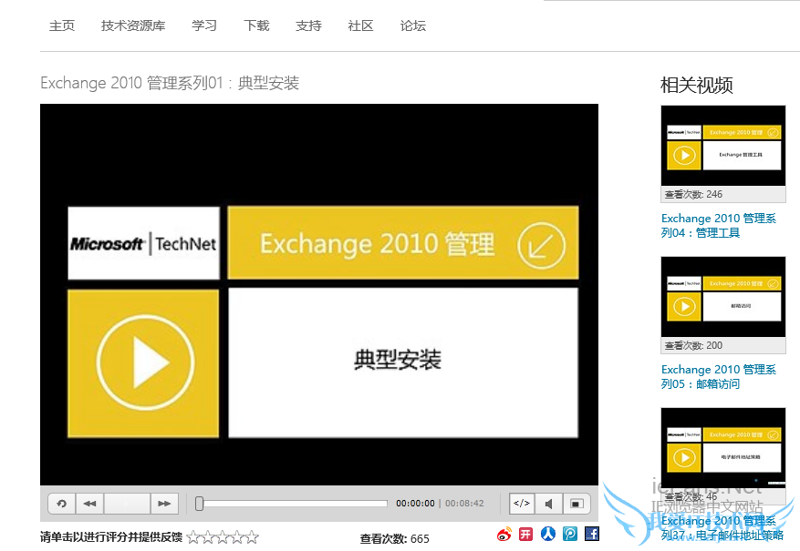Image resolution: width=800 pixels, height=551 pixels.
Task: Fast forward the video
Action: coord(164,503)
